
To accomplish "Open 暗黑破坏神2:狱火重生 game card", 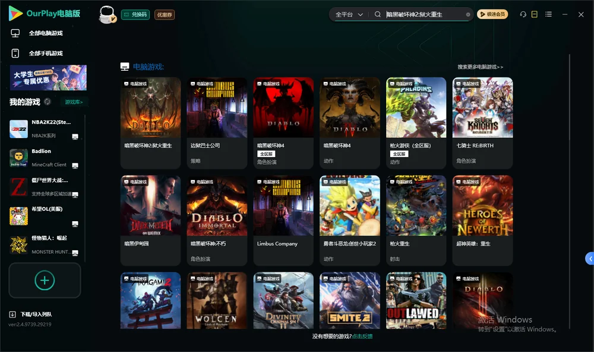I will (x=150, y=123).
